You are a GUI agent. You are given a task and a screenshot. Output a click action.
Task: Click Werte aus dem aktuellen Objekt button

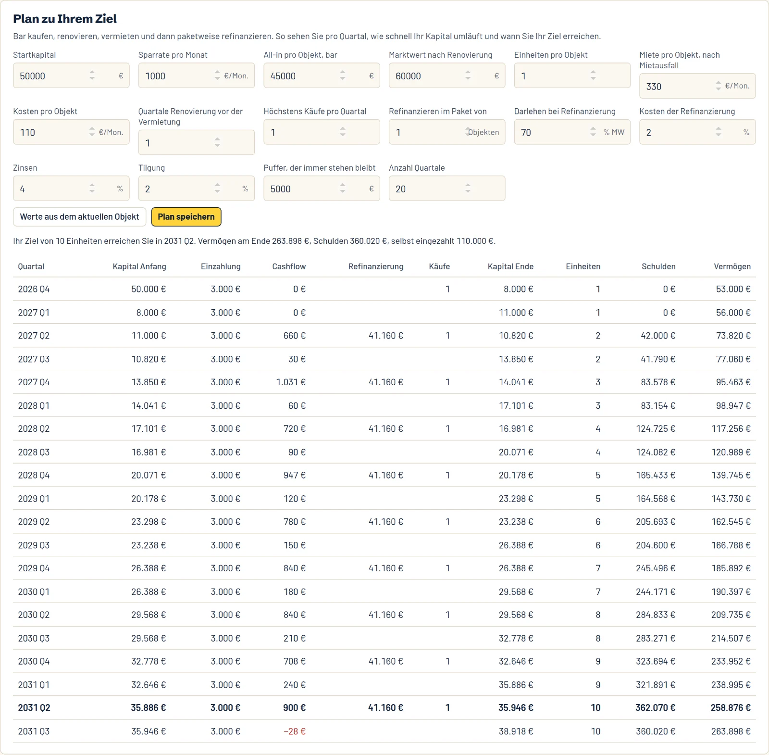pyautogui.click(x=79, y=217)
